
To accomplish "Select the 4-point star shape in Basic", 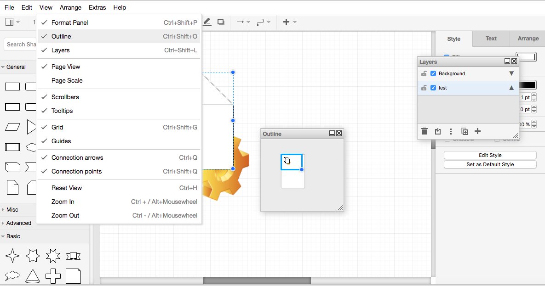I will [x=12, y=256].
